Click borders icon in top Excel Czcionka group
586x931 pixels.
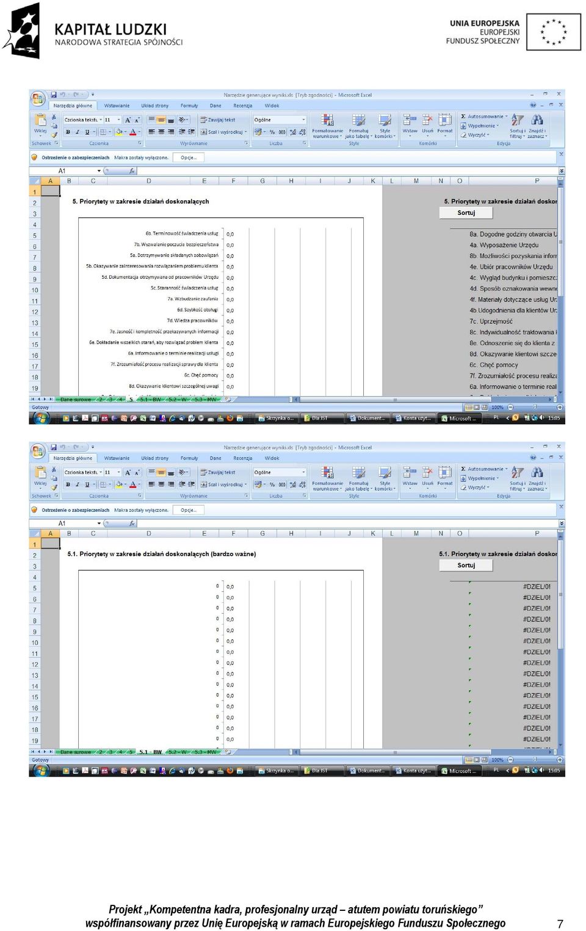click(x=103, y=132)
